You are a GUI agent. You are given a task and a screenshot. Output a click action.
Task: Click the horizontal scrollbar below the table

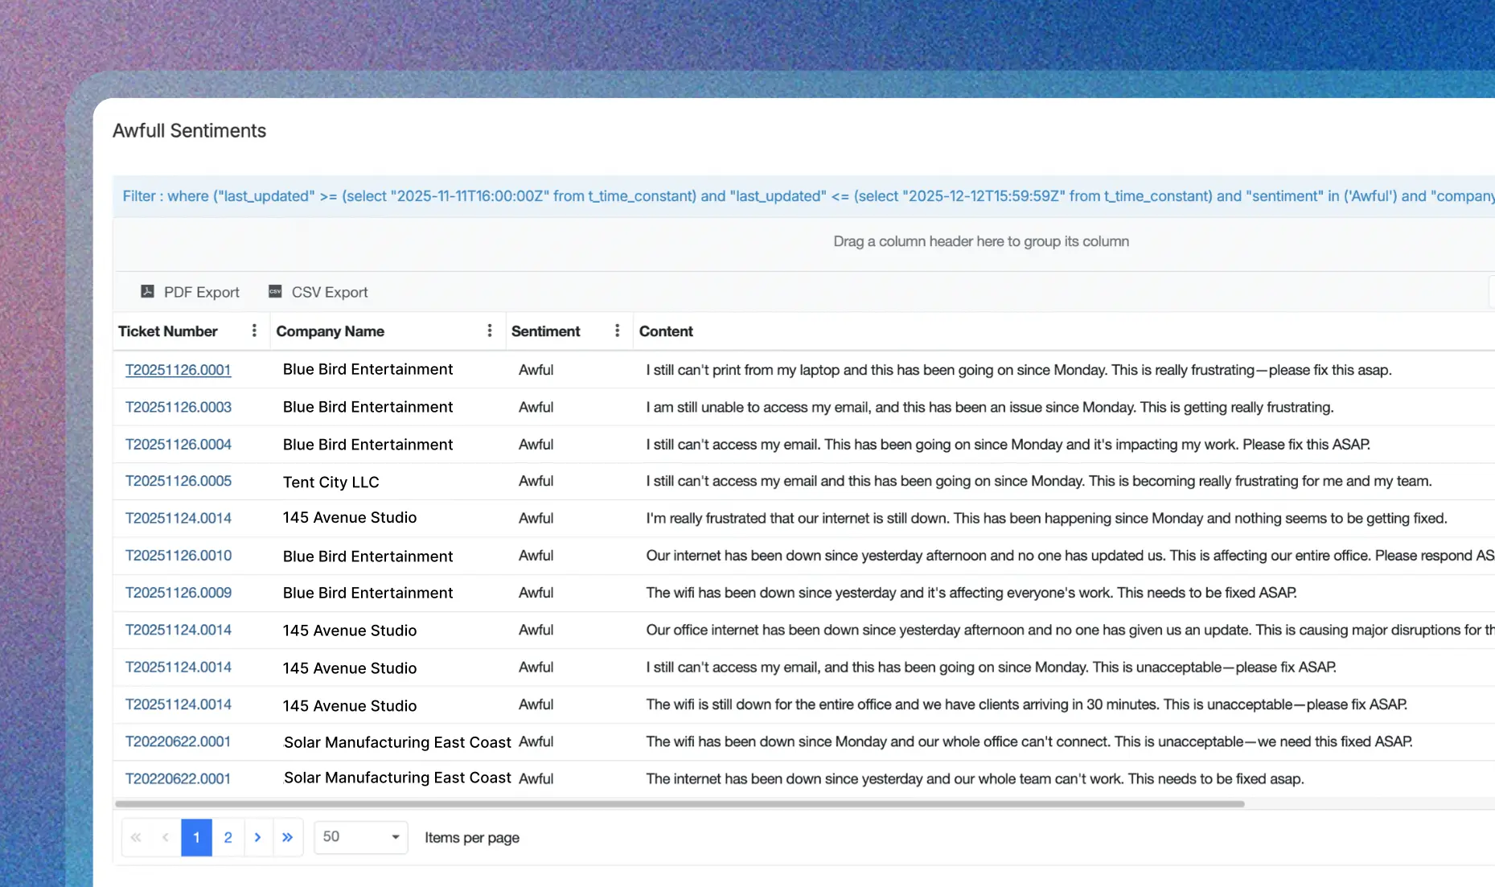(679, 803)
